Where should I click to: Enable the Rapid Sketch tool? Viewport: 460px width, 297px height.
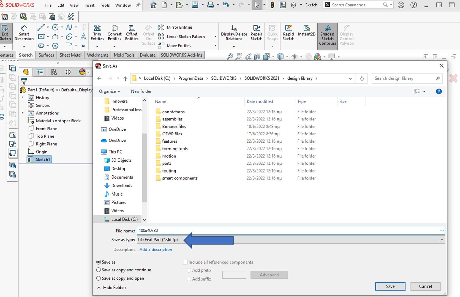[288, 32]
